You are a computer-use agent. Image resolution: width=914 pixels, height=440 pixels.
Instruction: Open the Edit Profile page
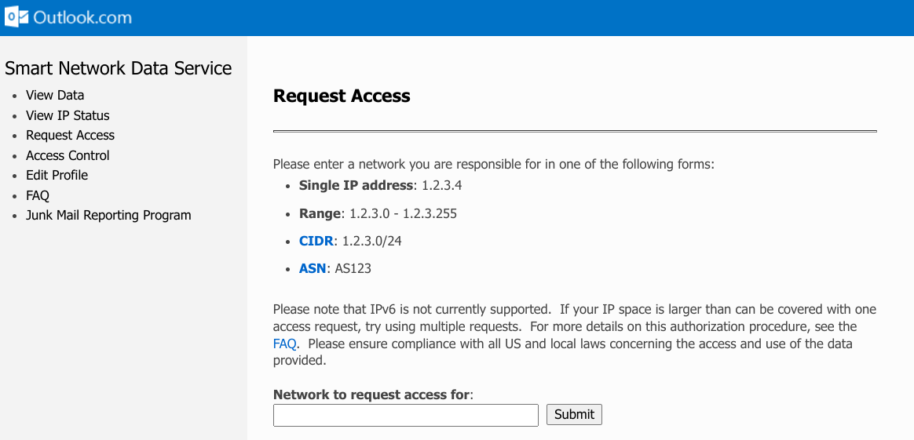[x=57, y=175]
